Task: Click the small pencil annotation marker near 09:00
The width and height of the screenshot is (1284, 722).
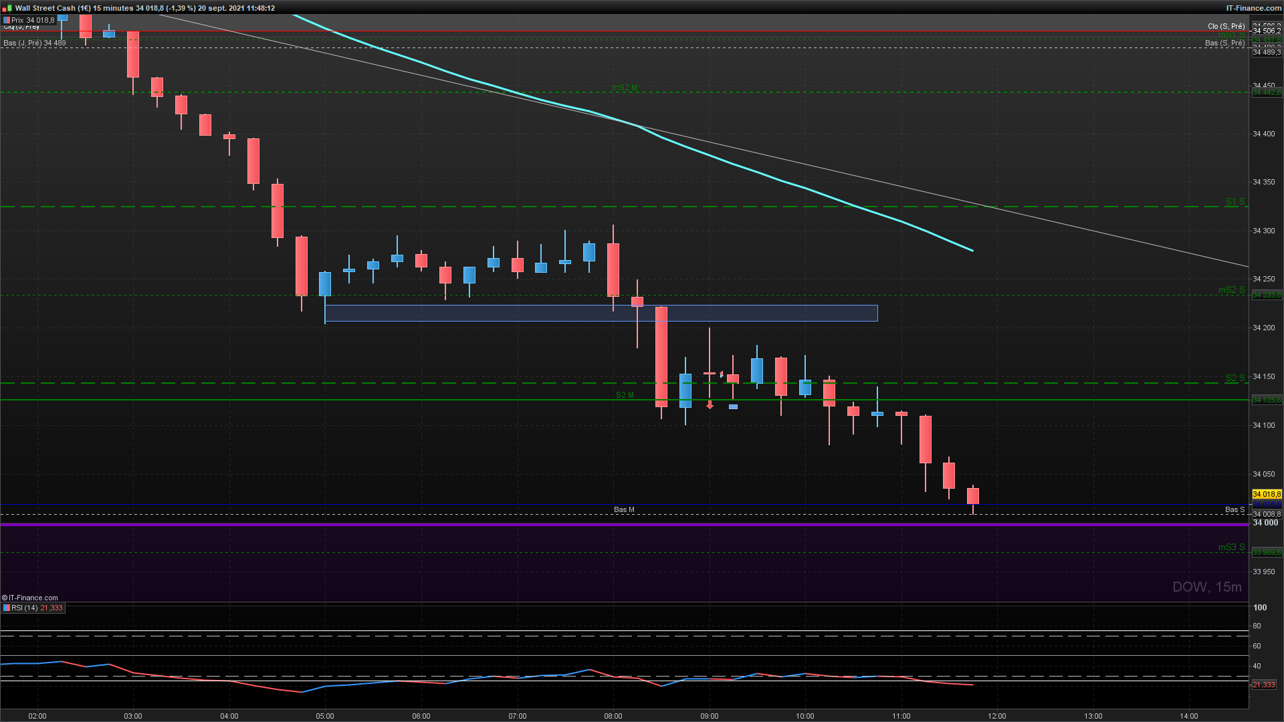Action: [722, 374]
